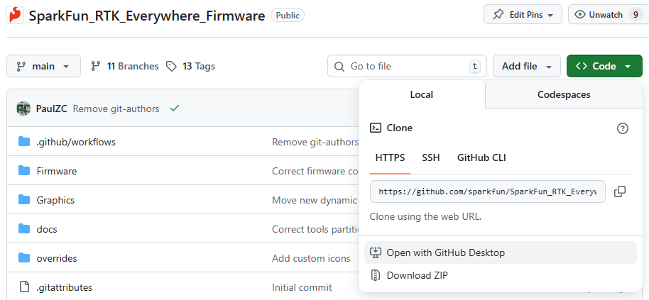Open the 'Remove git-authors' latest commit message
Image resolution: width=649 pixels, height=300 pixels.
click(116, 109)
